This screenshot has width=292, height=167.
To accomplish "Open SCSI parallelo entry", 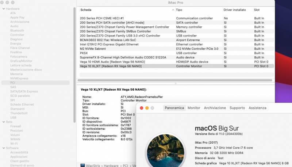I will [x=20, y=96].
